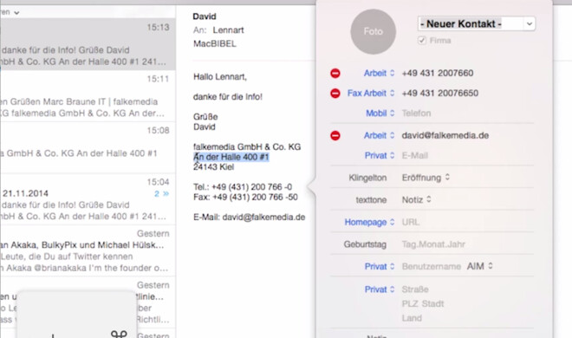Change the Arbeit label of the phone number
This screenshot has height=338, width=572.
click(379, 74)
